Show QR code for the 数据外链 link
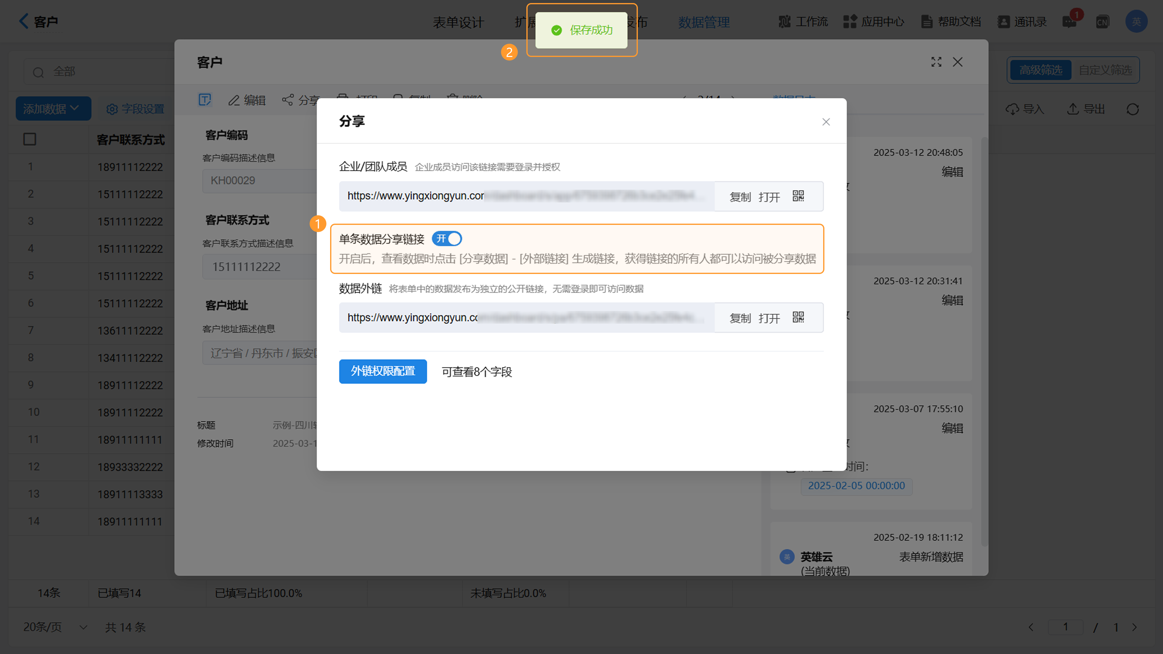 [798, 318]
